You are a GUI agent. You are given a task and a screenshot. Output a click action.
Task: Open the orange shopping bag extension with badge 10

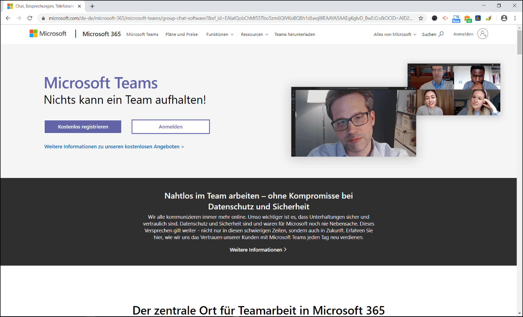[468, 19]
